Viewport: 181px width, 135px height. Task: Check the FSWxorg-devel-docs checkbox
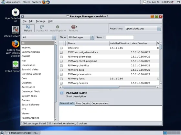61,74
